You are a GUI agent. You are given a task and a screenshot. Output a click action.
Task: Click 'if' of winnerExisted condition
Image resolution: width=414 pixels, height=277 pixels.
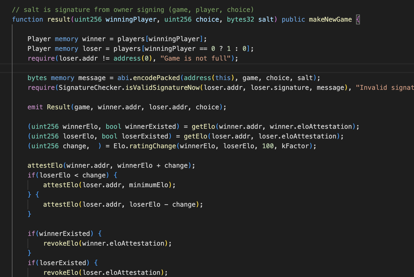point(31,234)
